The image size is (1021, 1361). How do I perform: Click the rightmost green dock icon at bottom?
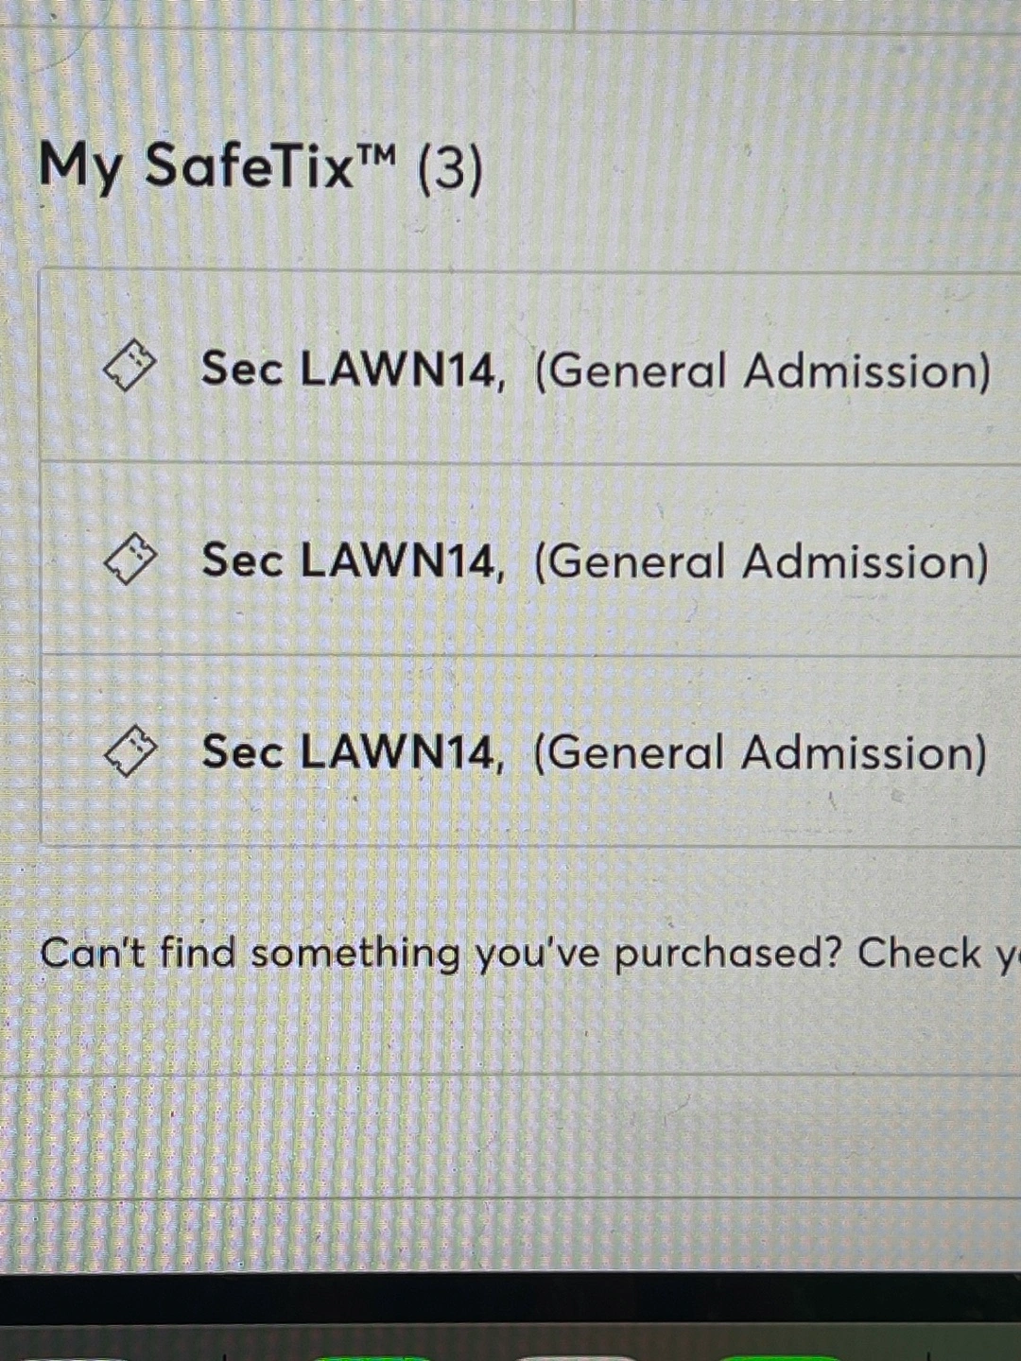tap(780, 1357)
